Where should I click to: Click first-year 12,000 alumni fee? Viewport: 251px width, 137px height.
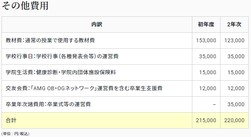tap(208, 88)
